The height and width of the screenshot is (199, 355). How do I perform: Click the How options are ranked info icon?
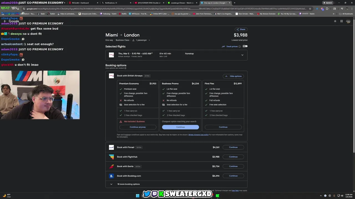coord(125,68)
